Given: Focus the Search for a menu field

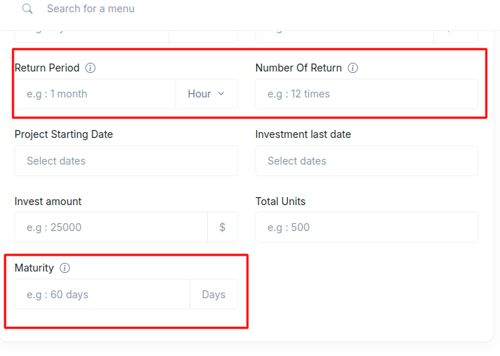Looking at the screenshot, I should pyautogui.click(x=91, y=9).
